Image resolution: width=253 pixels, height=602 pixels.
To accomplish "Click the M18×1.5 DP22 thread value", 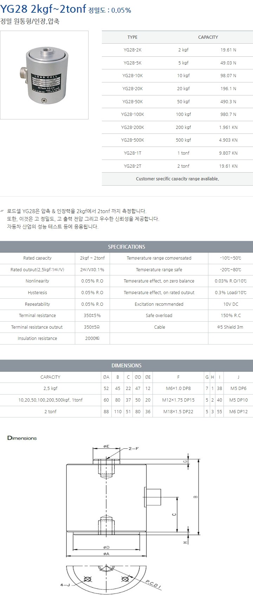I will click(178, 412).
